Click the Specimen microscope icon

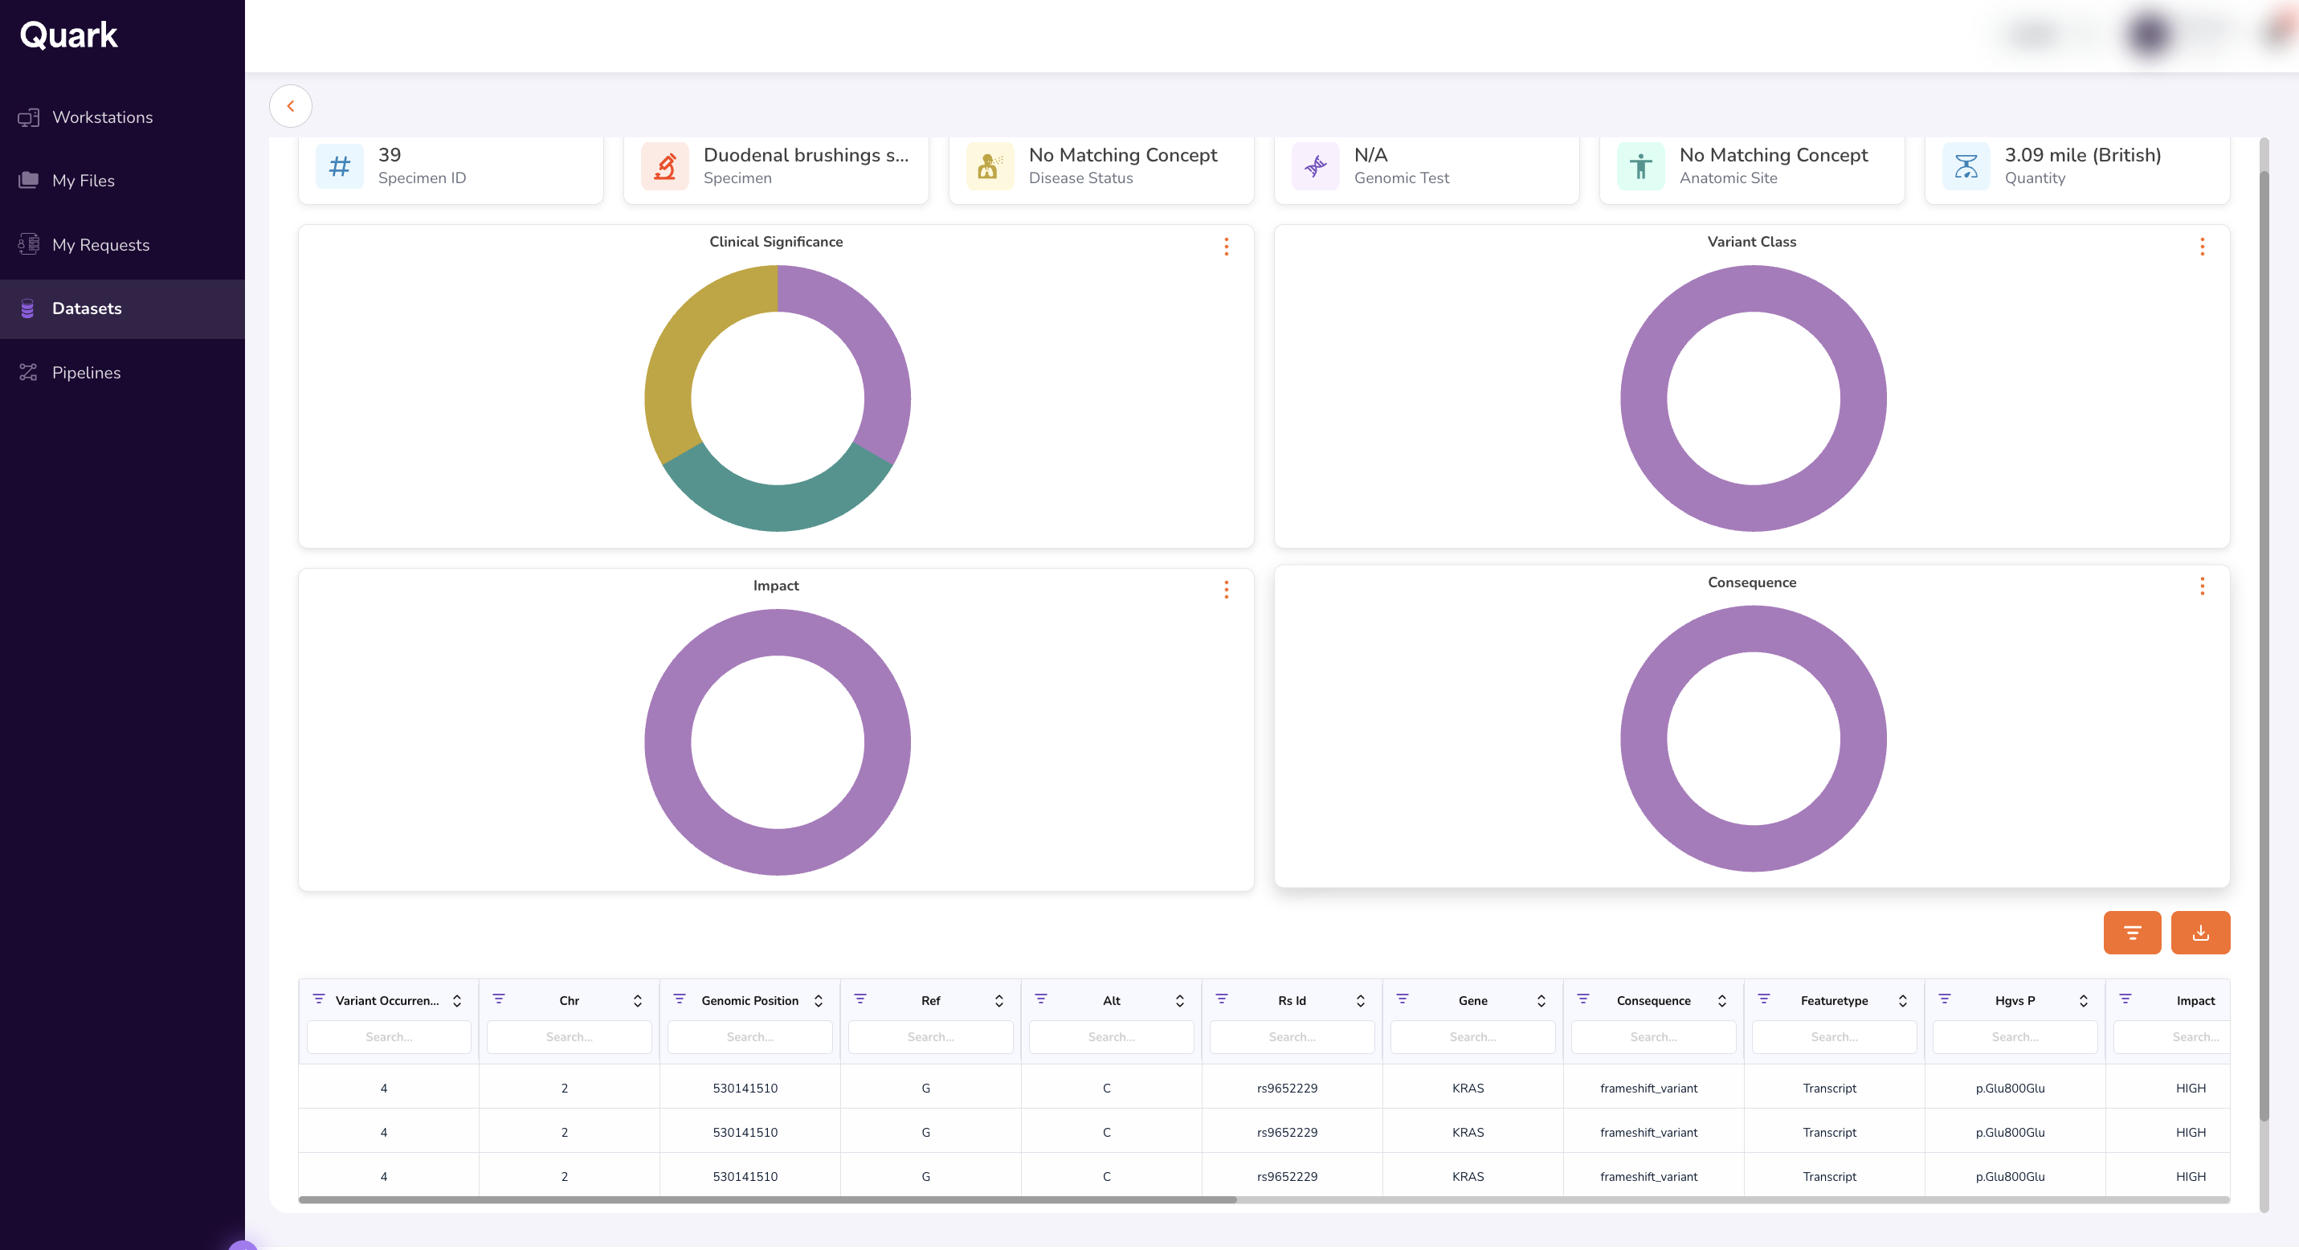tap(665, 166)
